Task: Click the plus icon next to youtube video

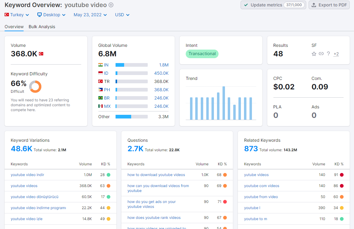Action: pos(111,5)
